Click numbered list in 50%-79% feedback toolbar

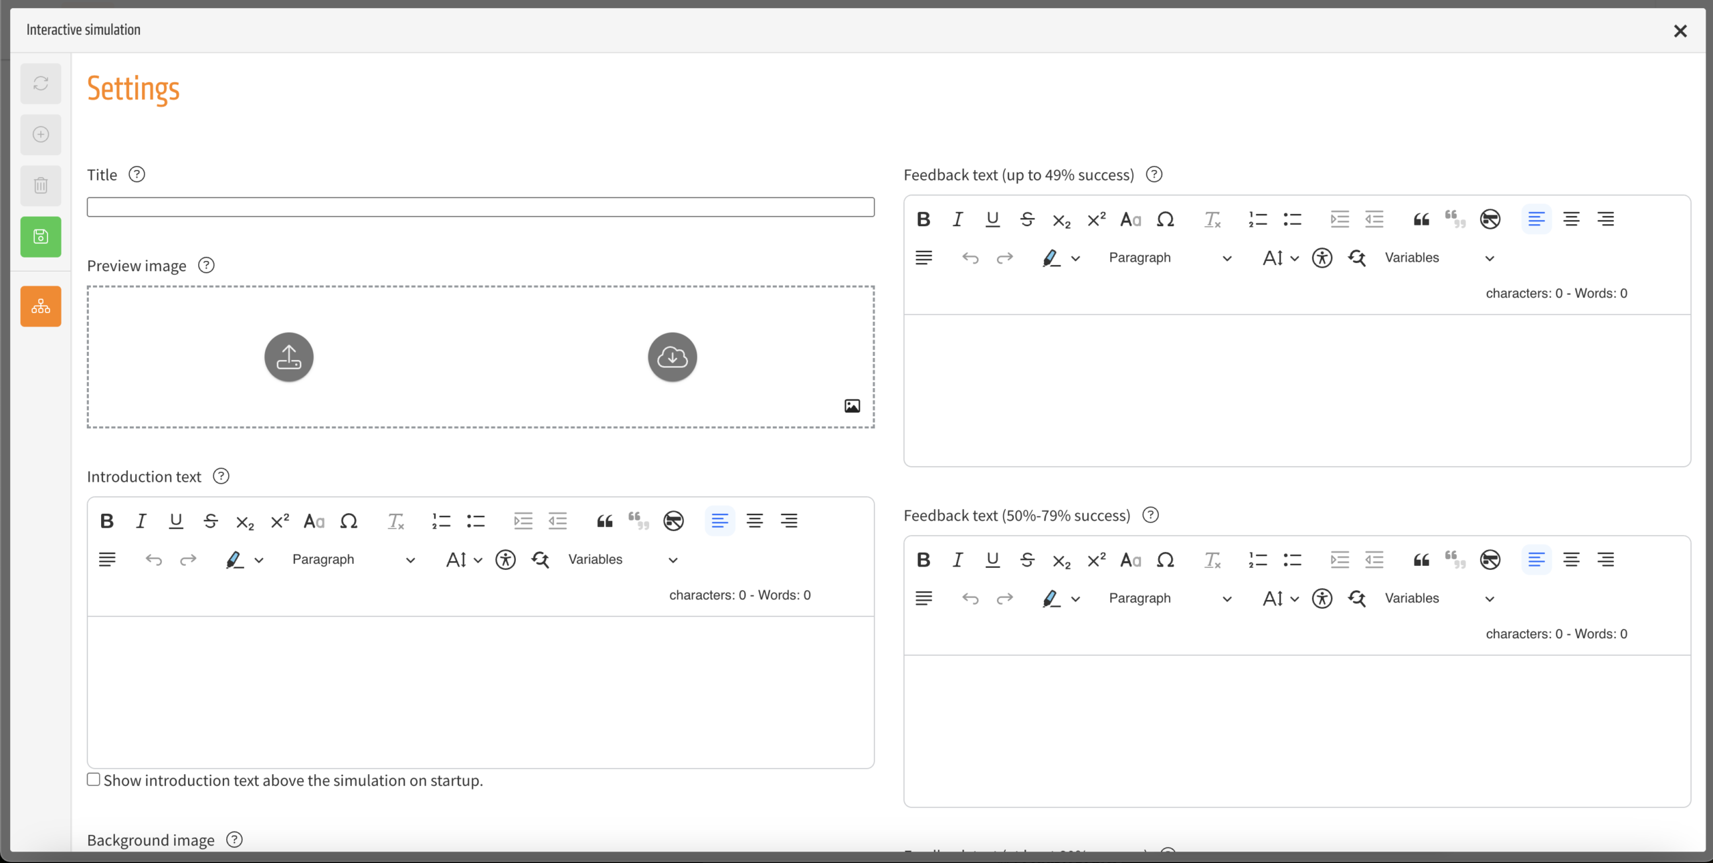[x=1258, y=560]
